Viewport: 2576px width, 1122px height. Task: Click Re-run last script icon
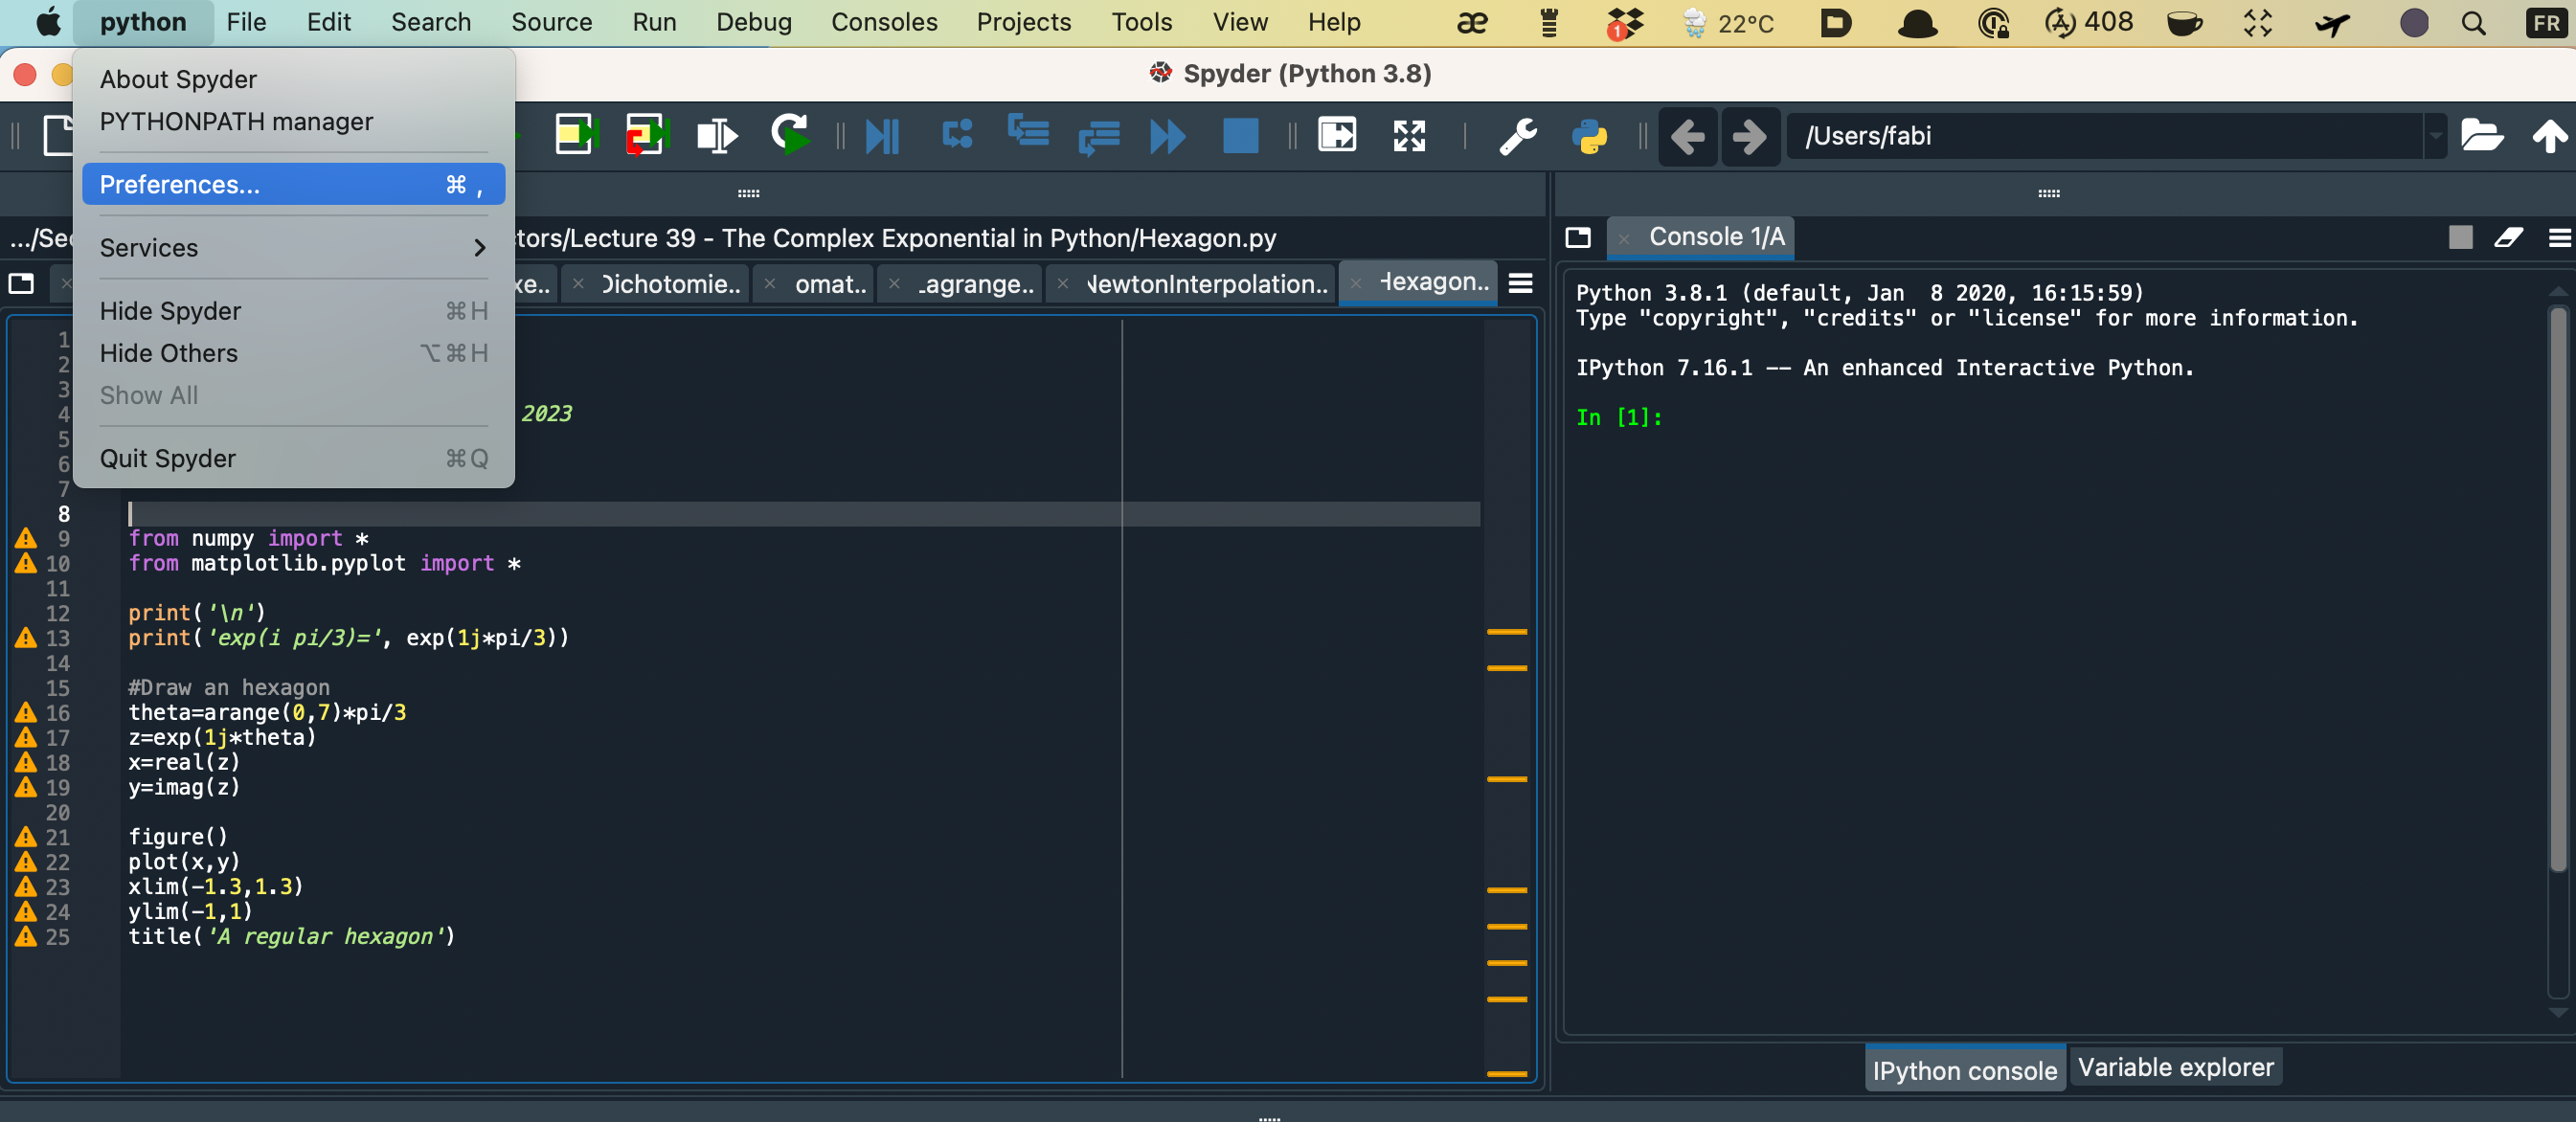790,135
